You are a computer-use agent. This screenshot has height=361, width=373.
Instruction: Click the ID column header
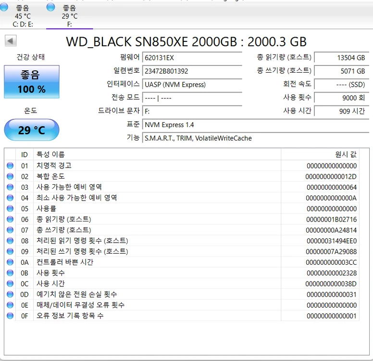tap(25, 155)
